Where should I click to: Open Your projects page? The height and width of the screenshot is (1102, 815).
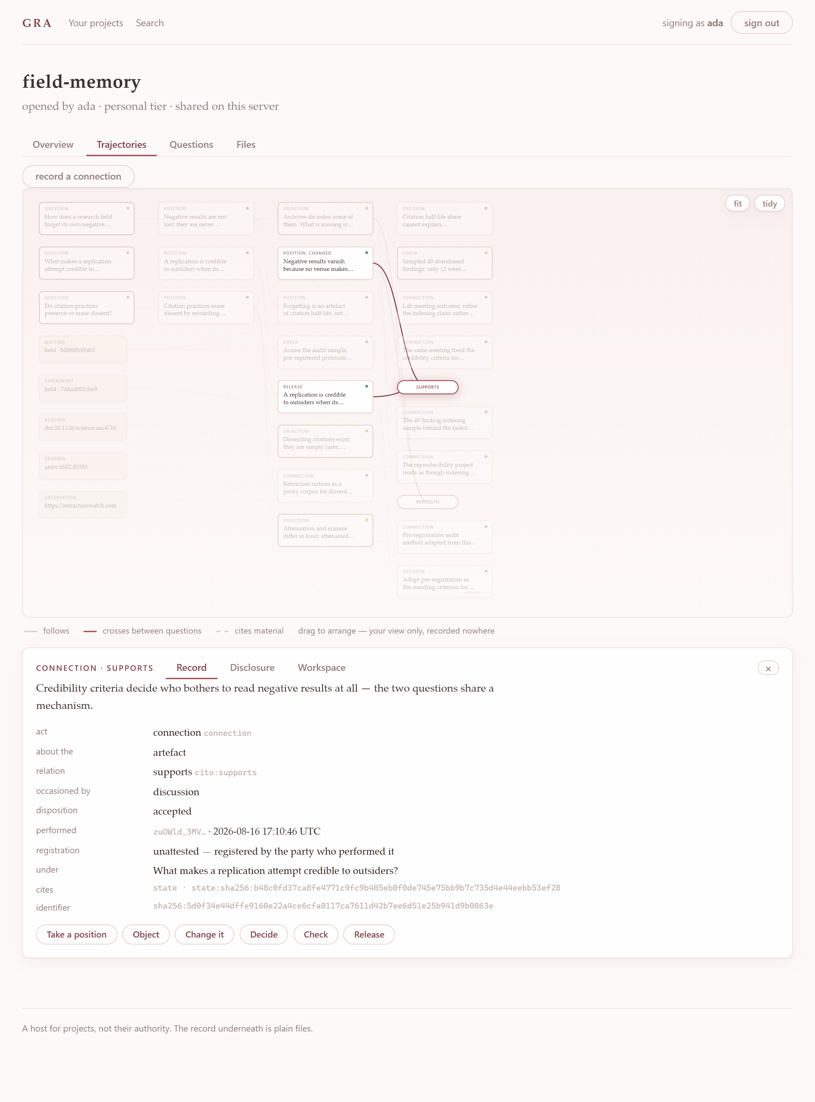(96, 23)
